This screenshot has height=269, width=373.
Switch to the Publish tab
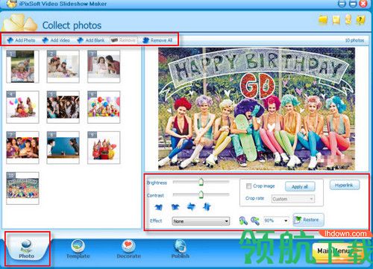(181, 249)
